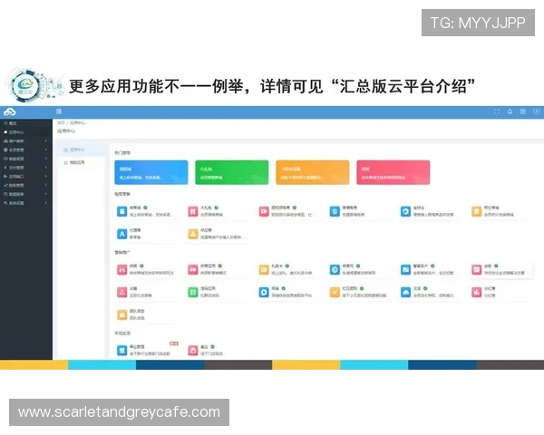Switch to the 应用中心 tab in the white panel
Screen dimensions: 544x435
pos(82,150)
